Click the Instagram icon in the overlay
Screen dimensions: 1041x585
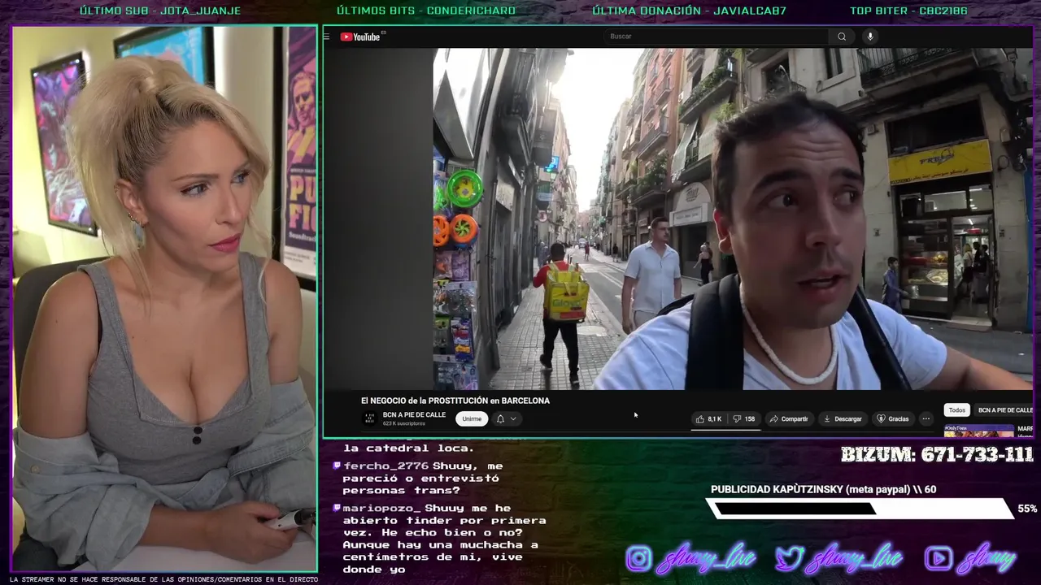coord(638,559)
